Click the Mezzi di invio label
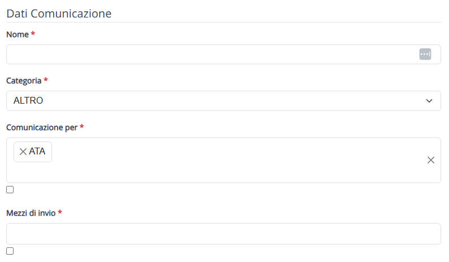This screenshot has width=449, height=262. click(31, 213)
